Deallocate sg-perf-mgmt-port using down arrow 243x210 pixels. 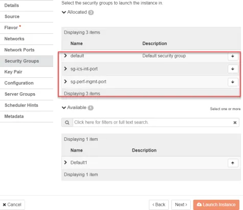tap(233, 82)
